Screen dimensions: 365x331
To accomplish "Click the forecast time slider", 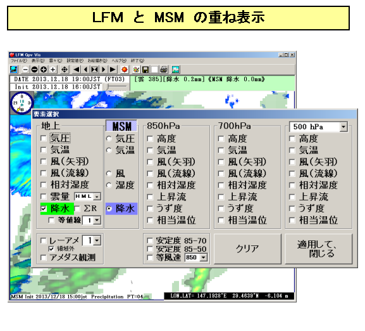I will pos(116,86).
